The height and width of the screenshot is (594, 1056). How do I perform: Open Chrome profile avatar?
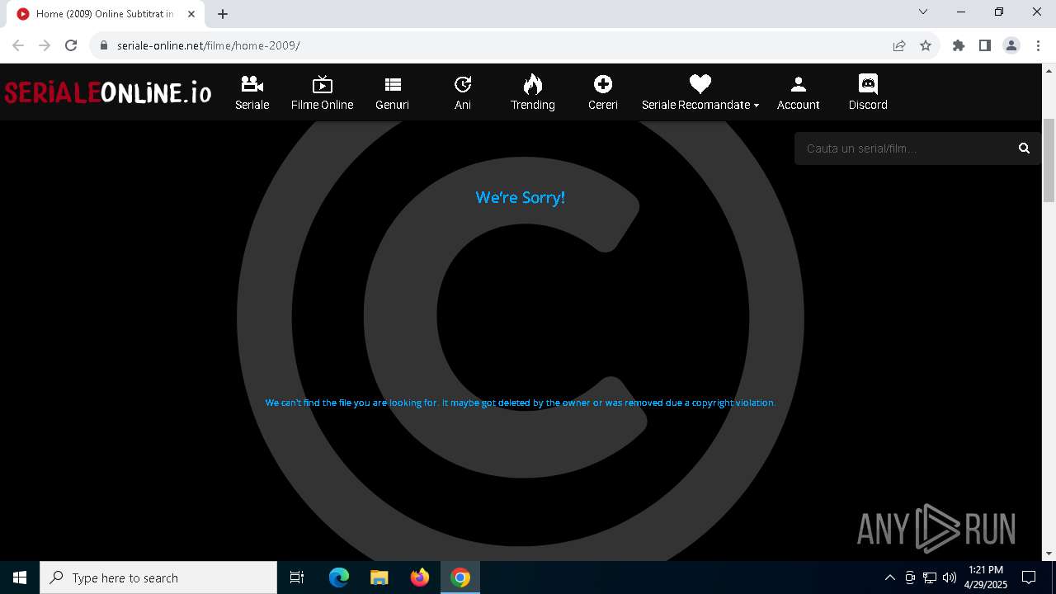(1011, 45)
